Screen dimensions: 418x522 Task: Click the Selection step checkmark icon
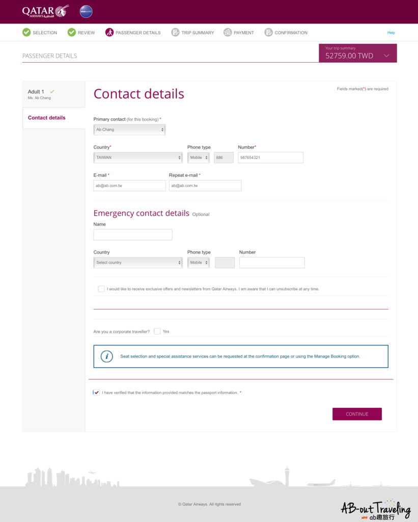point(26,33)
